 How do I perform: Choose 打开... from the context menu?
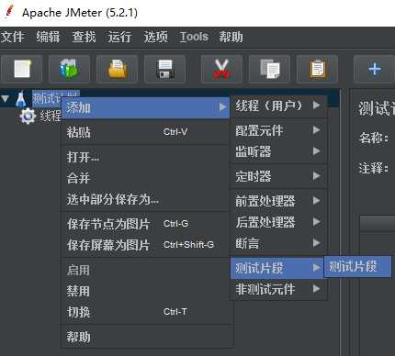[145, 157]
